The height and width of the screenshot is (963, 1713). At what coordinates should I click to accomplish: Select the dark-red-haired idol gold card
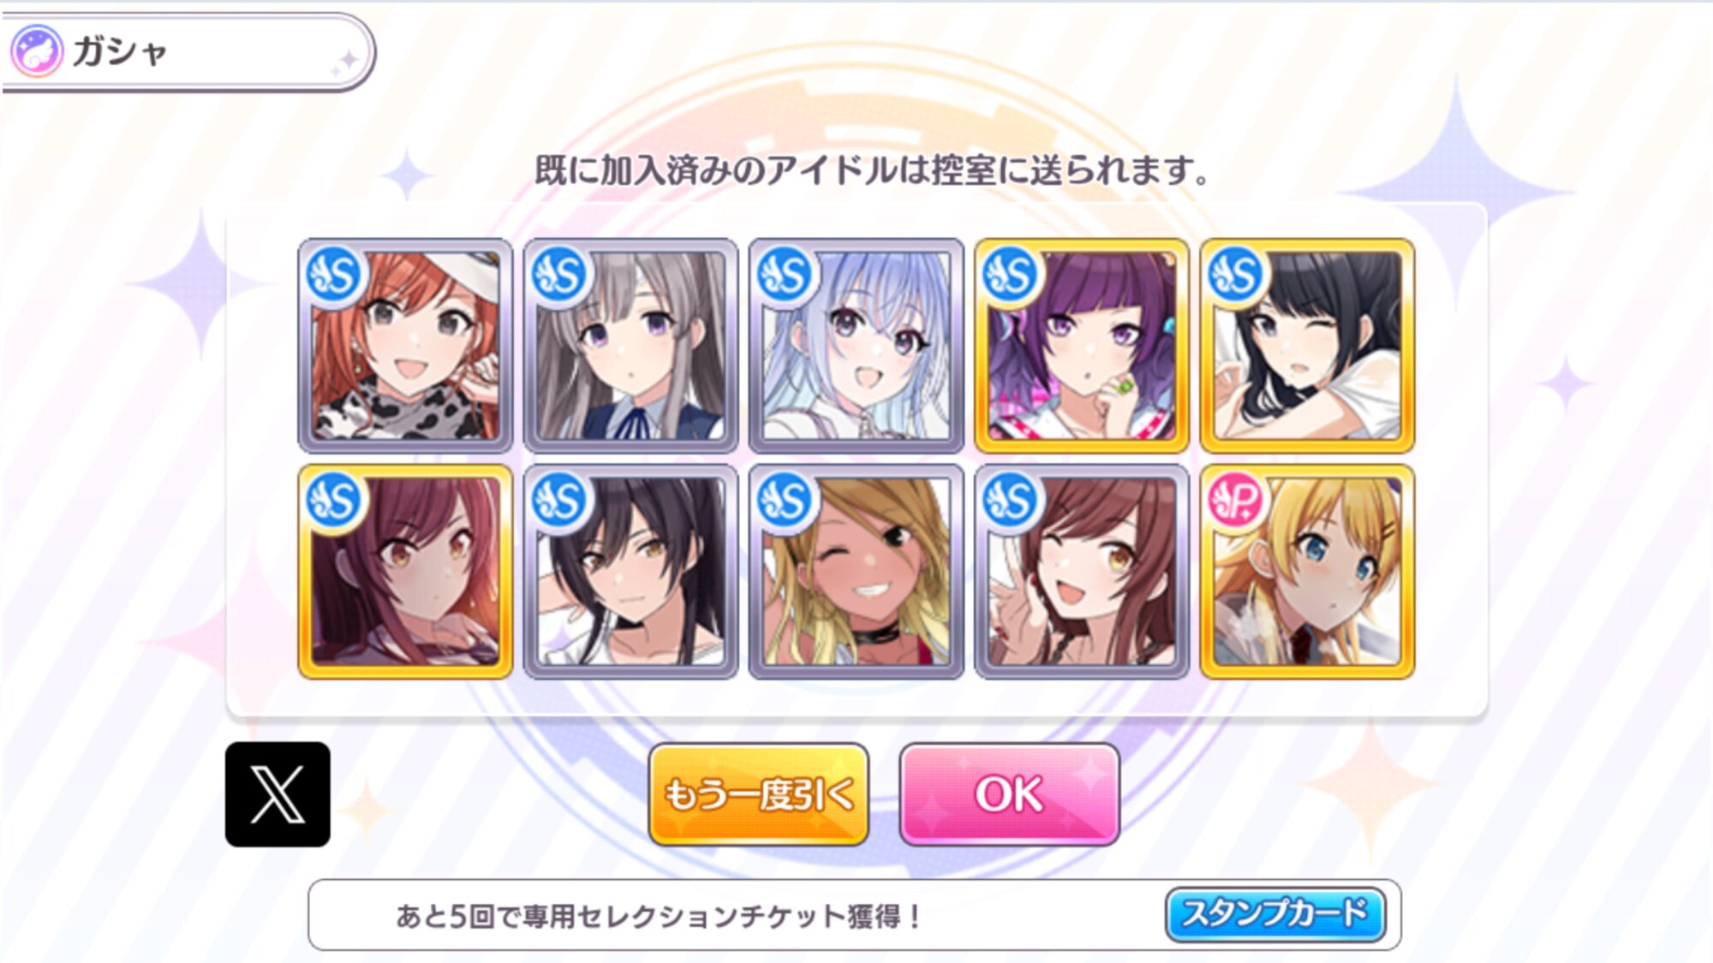[x=405, y=572]
